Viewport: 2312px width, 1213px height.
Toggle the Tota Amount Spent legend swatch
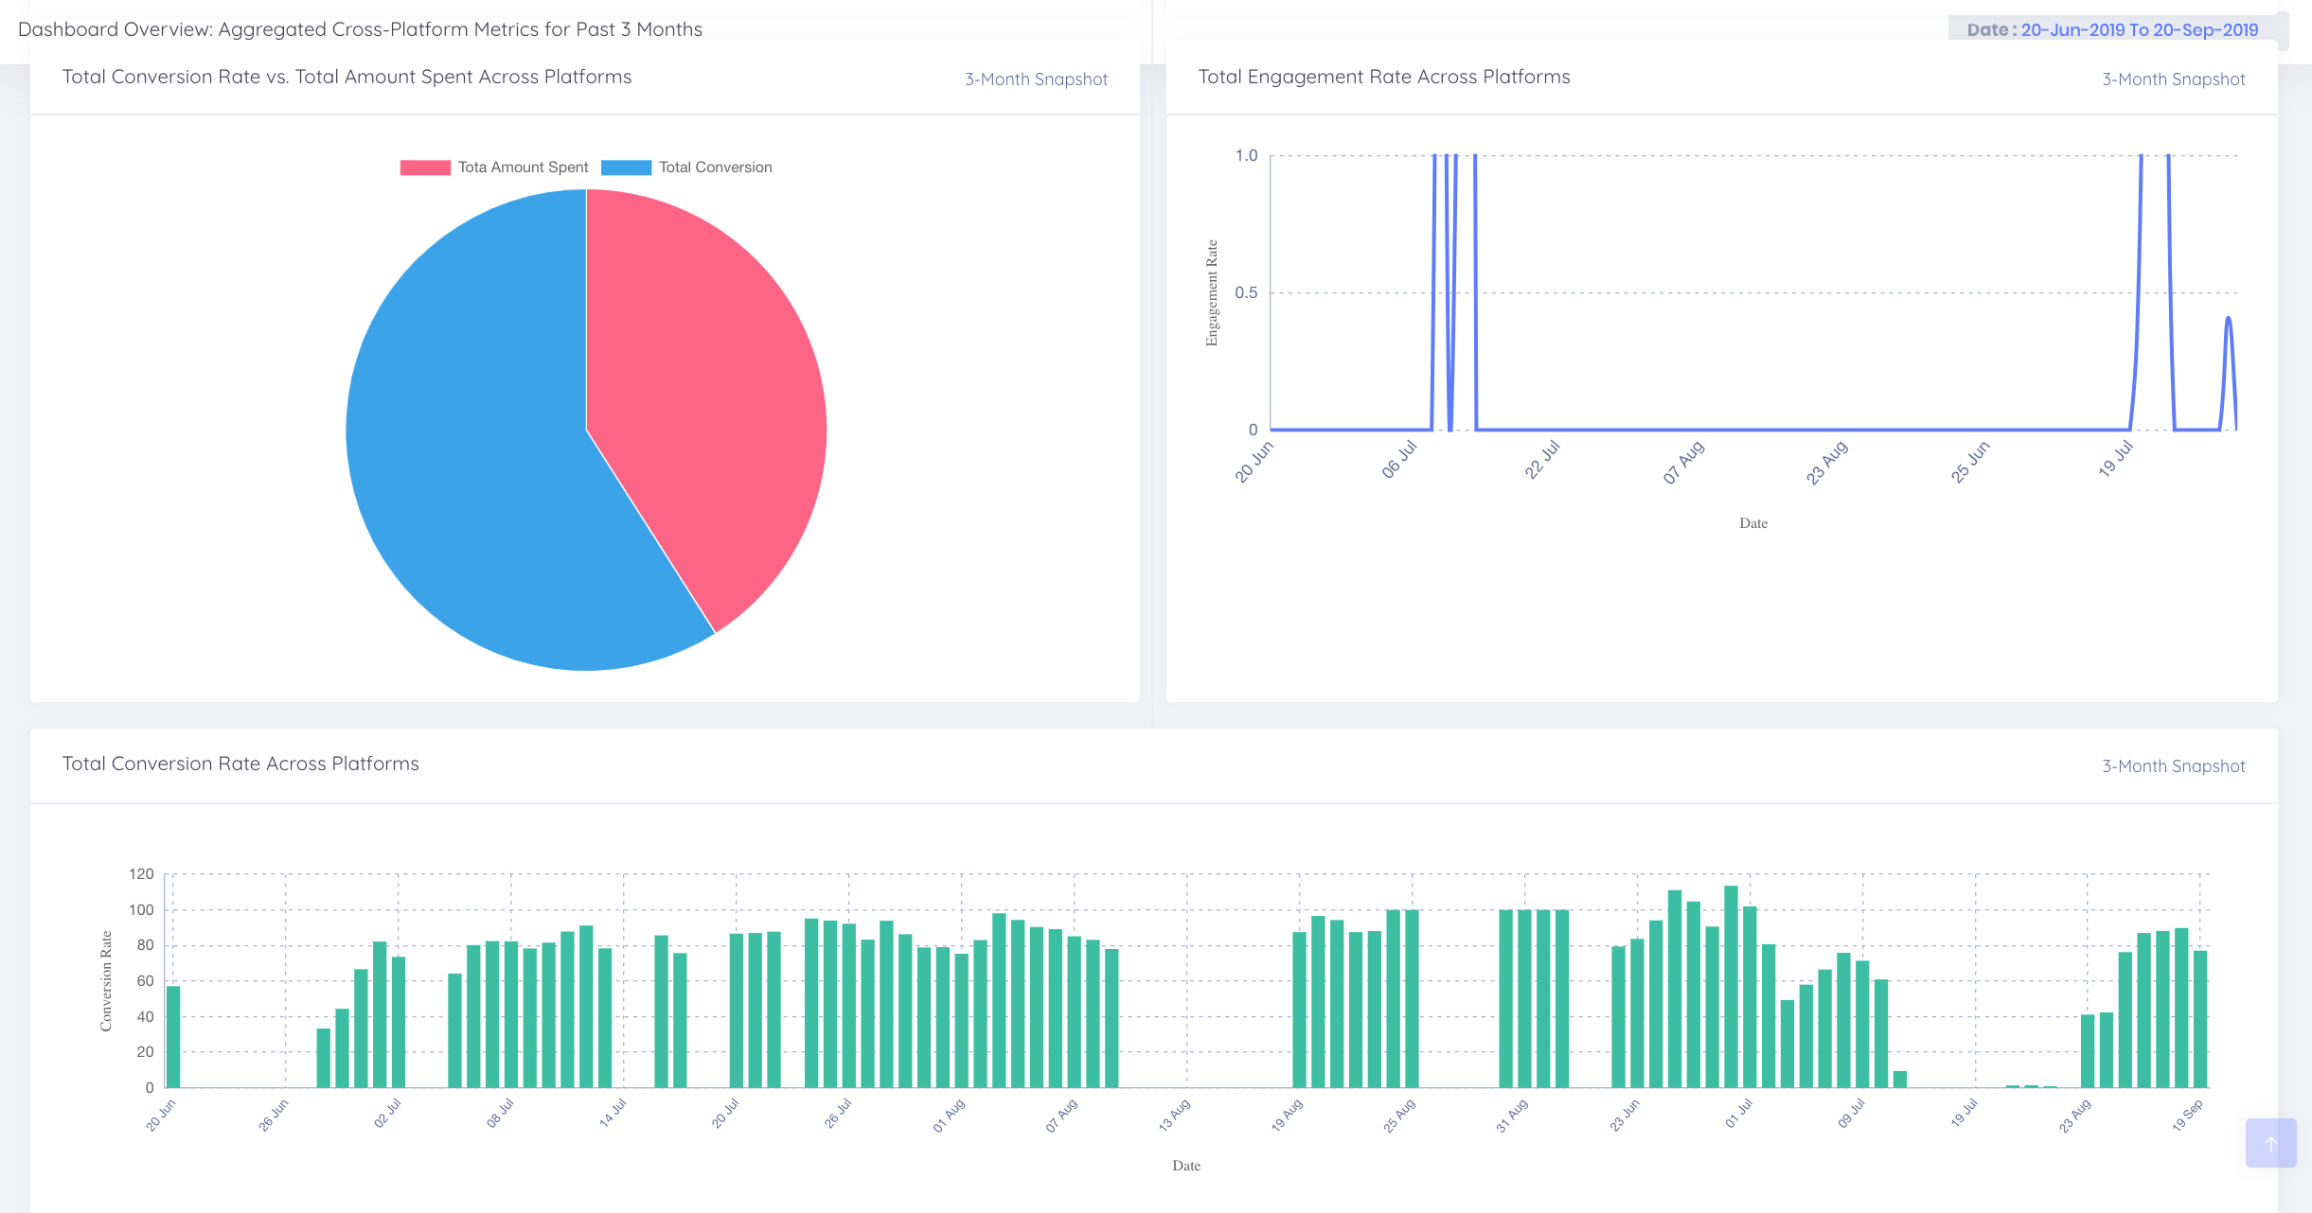425,167
